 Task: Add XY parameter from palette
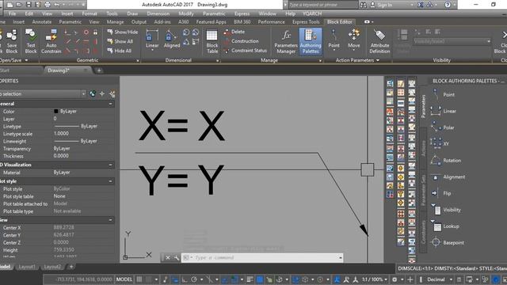pyautogui.click(x=440, y=143)
